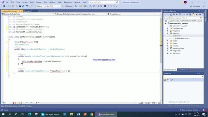Select ProductsController.cs in Solution Explorer

(x=183, y=38)
